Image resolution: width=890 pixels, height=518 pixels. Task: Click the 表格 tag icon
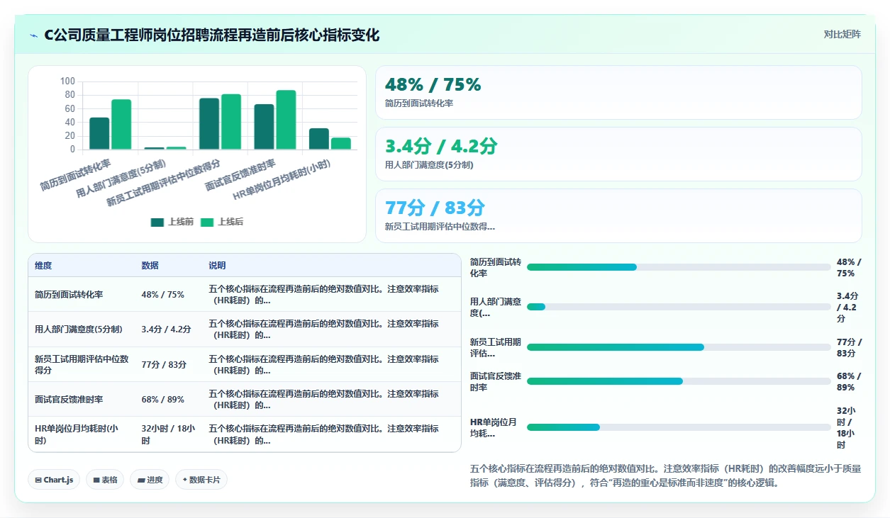(x=96, y=480)
